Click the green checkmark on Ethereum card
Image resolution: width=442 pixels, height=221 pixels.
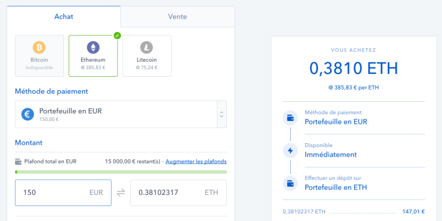(117, 35)
